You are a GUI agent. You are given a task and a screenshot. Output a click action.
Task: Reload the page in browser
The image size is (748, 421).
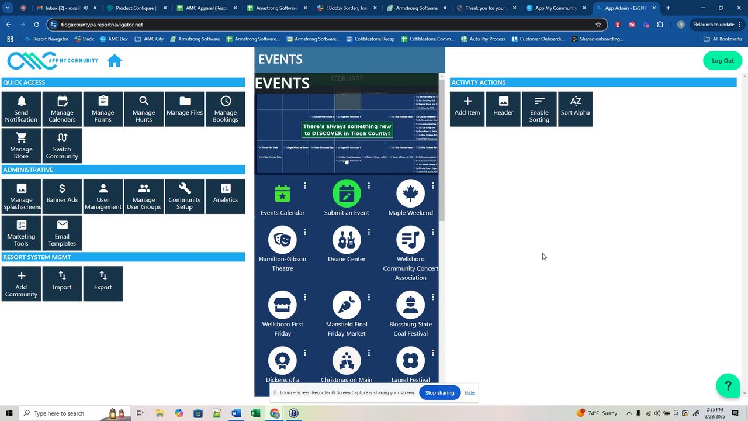[36, 25]
